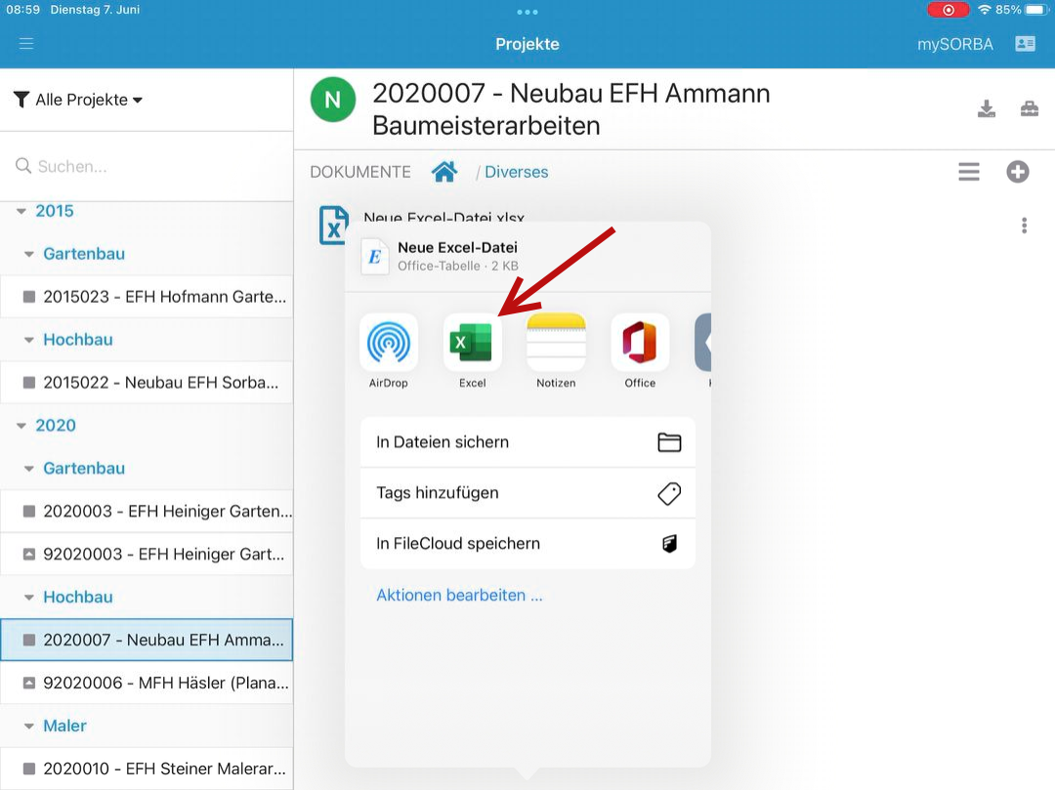Open the toolbox icon in the project header
This screenshot has width=1055, height=790.
[1030, 108]
